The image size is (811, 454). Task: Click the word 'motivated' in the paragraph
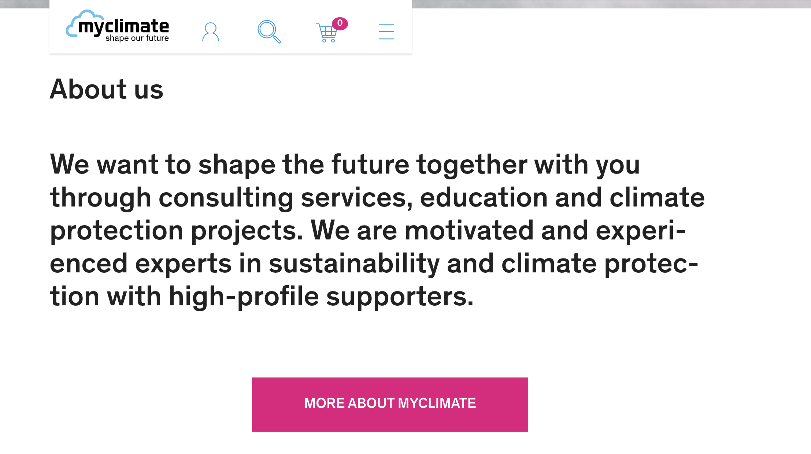[469, 231]
